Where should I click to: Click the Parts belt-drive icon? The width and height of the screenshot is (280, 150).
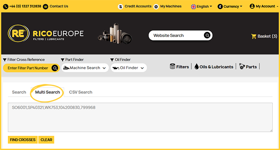tap(242, 67)
